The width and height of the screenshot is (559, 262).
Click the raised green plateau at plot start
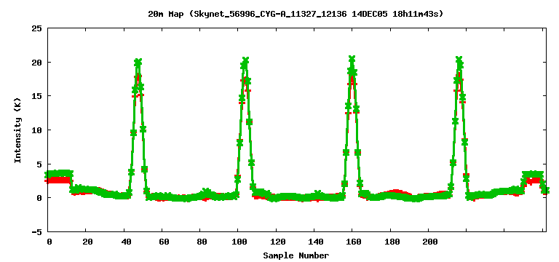tap(59, 174)
